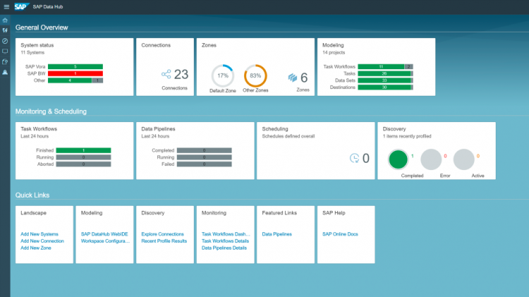
Task: Open the hamburger navigation menu
Action: 6,7
